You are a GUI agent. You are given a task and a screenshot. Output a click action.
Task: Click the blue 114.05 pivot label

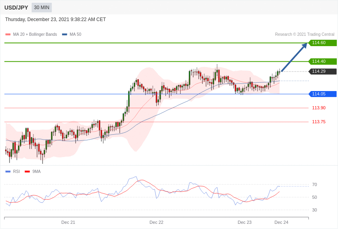[x=322, y=94]
